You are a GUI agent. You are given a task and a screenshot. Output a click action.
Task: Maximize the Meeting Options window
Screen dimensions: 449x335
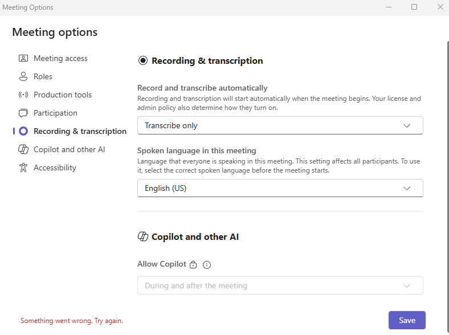[x=414, y=7]
